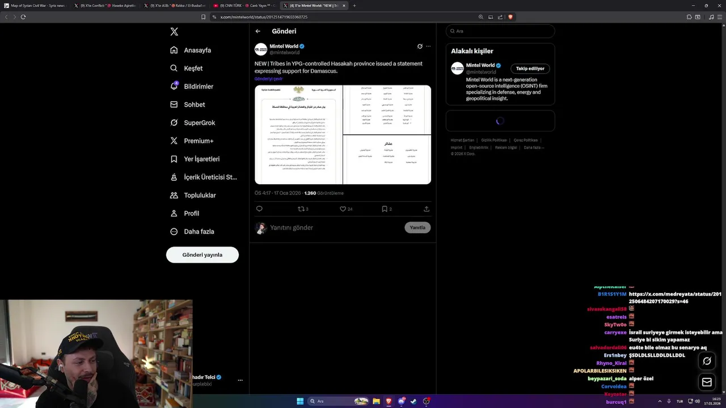Open SuperGrok from sidebar
The width and height of the screenshot is (726, 408).
(192, 122)
